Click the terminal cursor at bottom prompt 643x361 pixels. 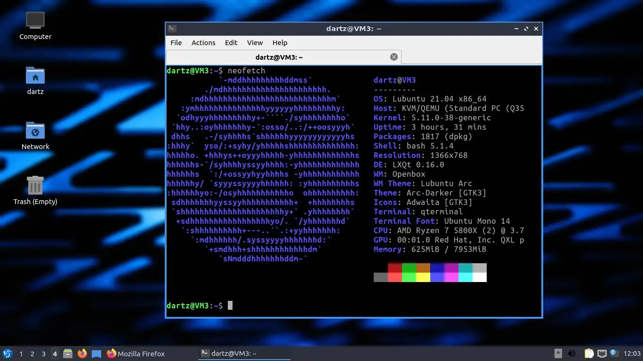[x=230, y=306]
